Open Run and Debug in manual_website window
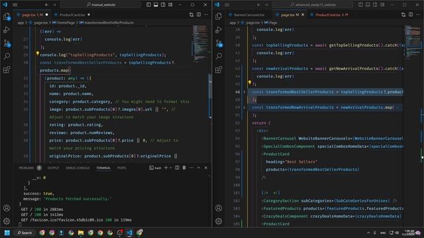 (x=7, y=30)
